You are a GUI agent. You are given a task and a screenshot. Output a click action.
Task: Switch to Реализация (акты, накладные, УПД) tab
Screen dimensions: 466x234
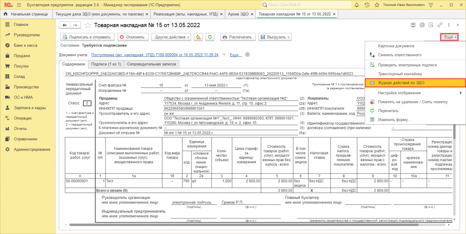click(186, 14)
